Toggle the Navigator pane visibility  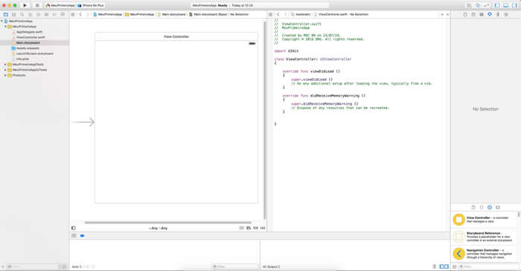coord(497,5)
